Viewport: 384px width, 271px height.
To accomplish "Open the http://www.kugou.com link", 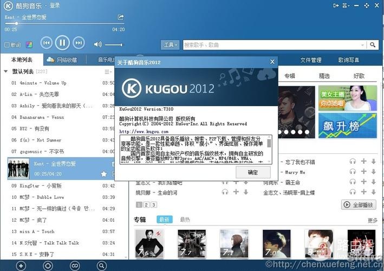I will tap(144, 132).
